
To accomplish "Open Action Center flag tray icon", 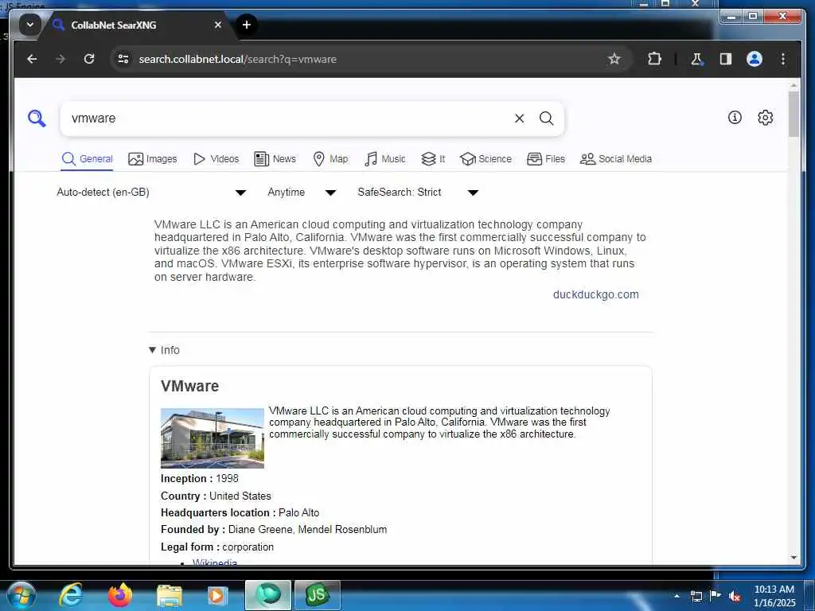I will [x=716, y=596].
